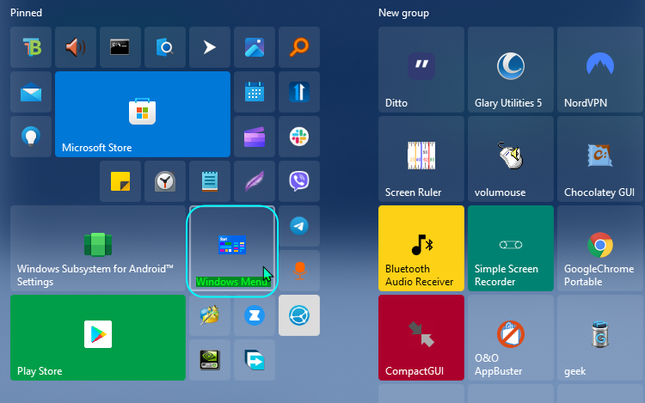This screenshot has height=403, width=645.
Task: Open the Mail envelope tile
Action: click(x=31, y=92)
